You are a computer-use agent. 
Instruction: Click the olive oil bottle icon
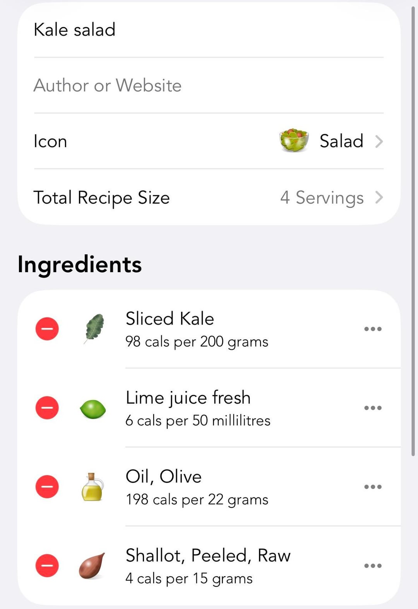pos(93,487)
